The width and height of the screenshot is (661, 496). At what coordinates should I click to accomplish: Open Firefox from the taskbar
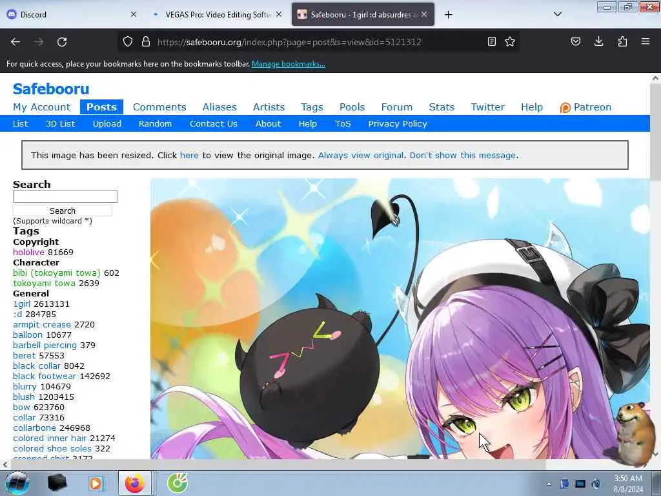(x=135, y=483)
